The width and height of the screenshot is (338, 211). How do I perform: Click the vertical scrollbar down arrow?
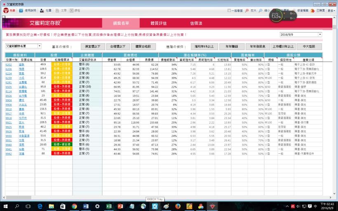334,194
